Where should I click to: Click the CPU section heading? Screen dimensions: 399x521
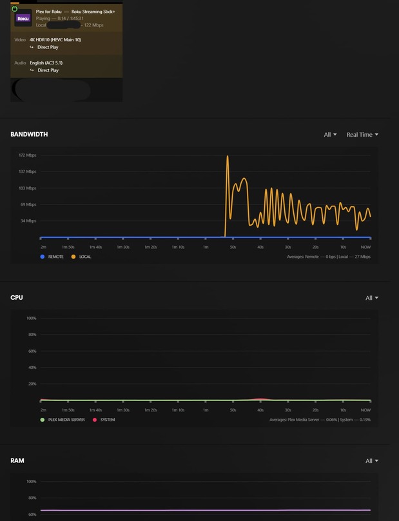17,297
